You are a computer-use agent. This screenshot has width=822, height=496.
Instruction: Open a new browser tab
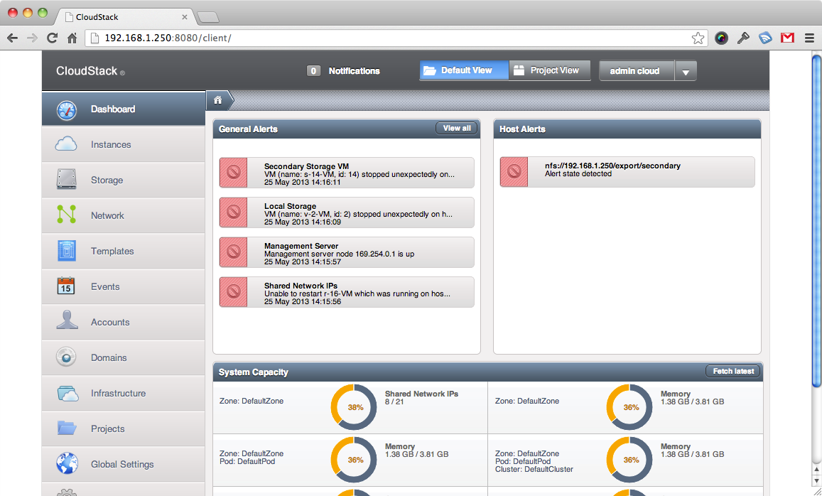pyautogui.click(x=208, y=17)
